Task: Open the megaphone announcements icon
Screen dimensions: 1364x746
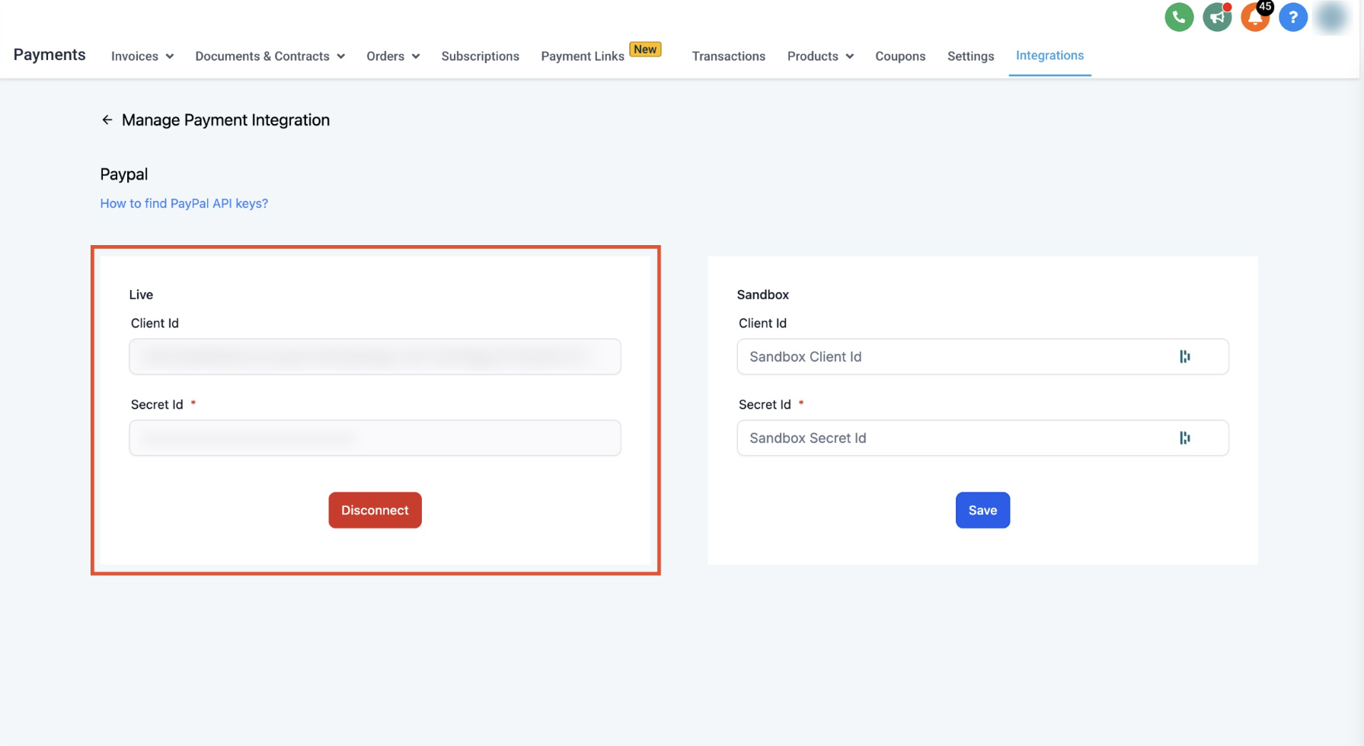Action: (x=1216, y=17)
